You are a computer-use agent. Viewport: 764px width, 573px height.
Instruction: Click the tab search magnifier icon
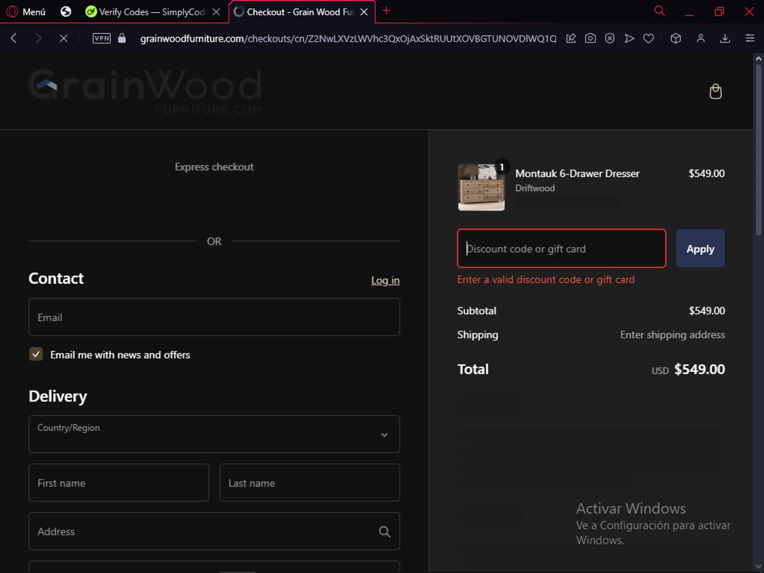660,11
